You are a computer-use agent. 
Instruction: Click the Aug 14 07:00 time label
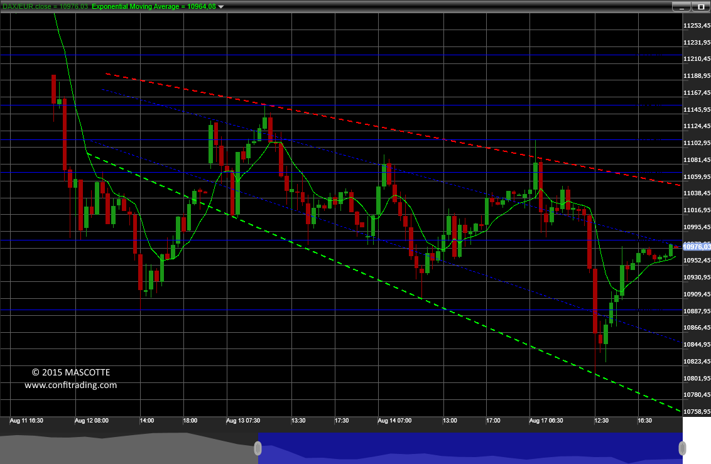[x=394, y=421]
